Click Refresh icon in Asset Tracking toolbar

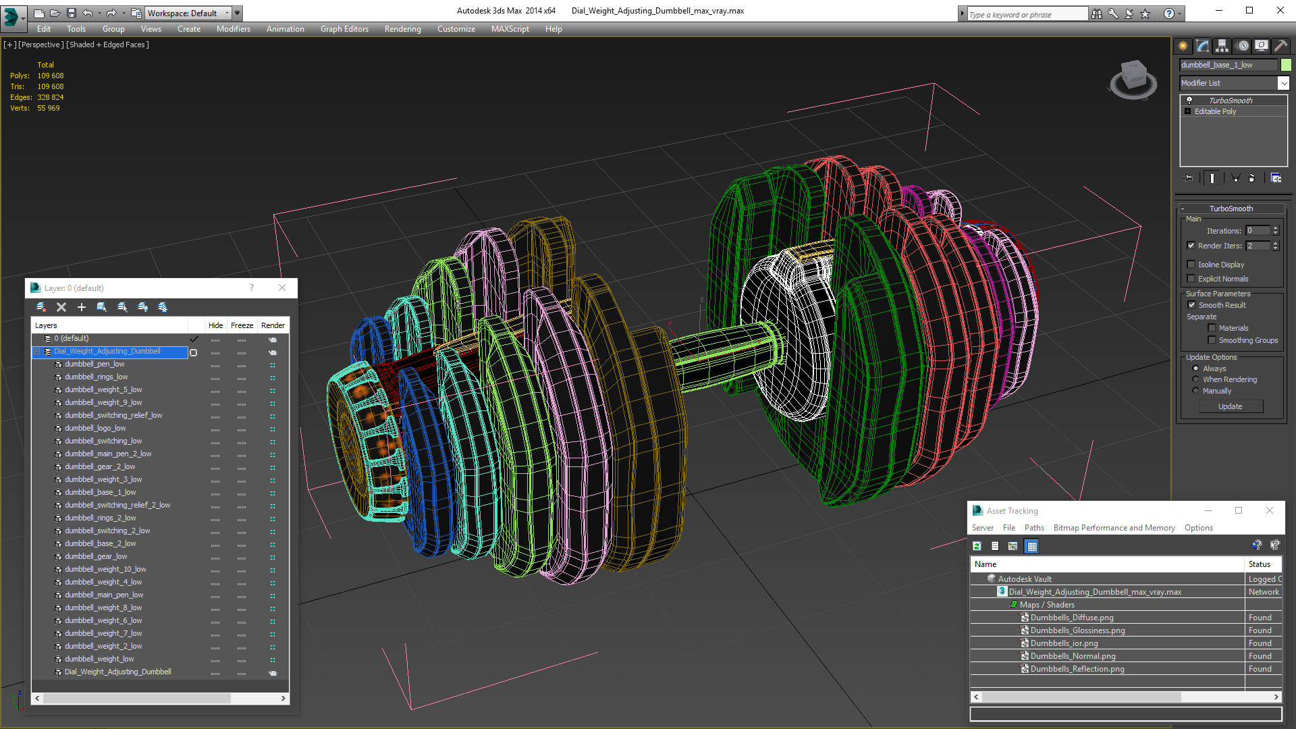(x=977, y=546)
